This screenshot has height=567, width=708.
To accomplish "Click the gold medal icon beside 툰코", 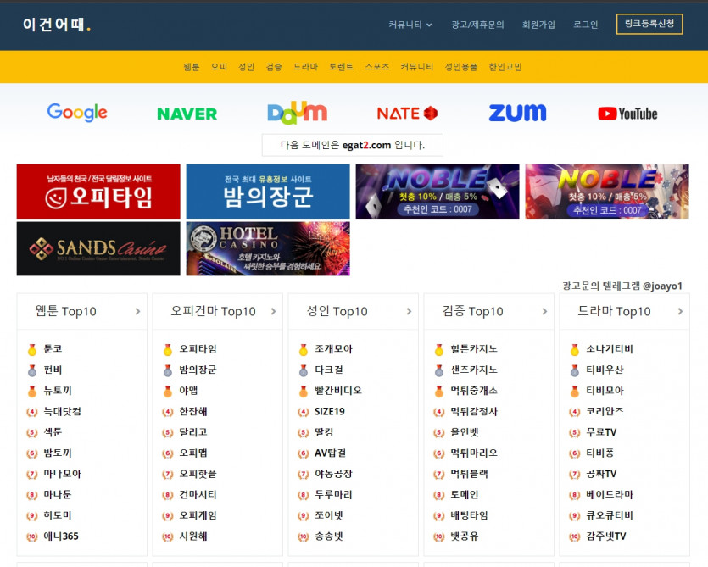I will click(32, 349).
